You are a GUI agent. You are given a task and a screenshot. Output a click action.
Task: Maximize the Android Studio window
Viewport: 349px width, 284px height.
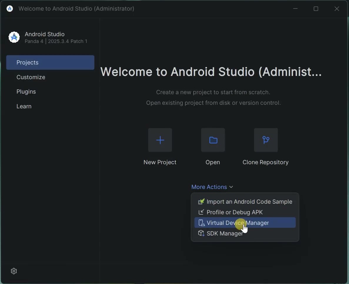316,9
